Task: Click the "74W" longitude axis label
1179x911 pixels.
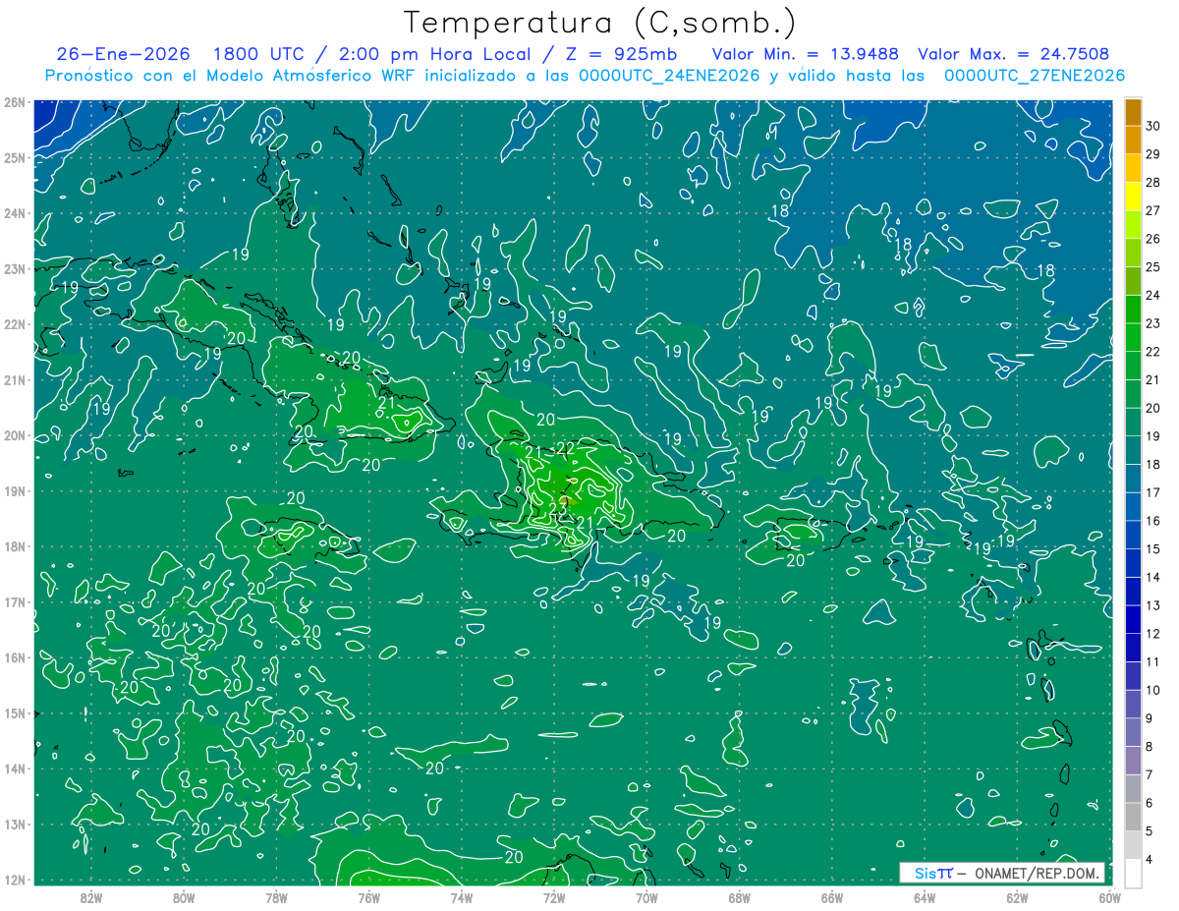Action: pyautogui.click(x=462, y=897)
